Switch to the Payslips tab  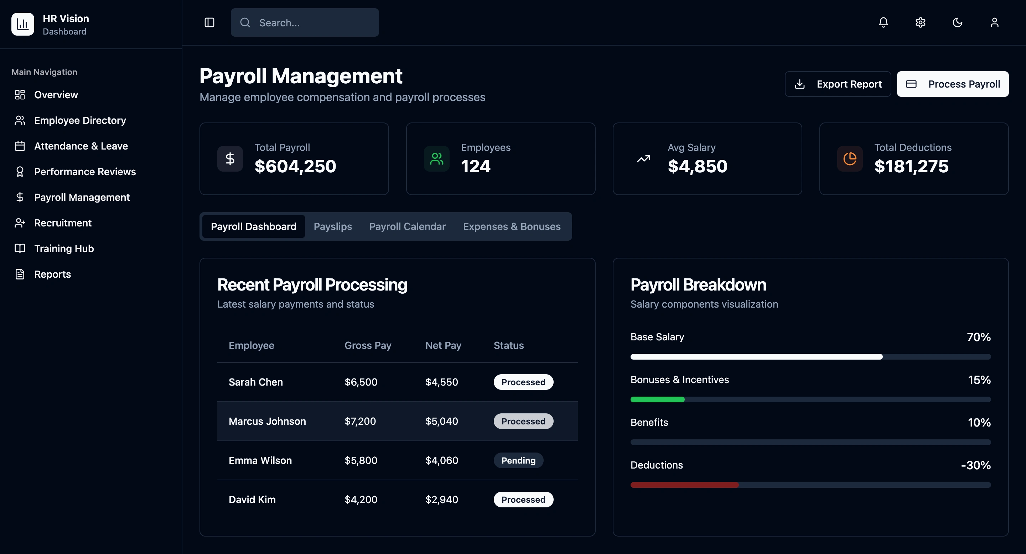(x=333, y=226)
